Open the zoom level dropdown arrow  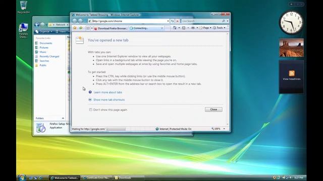pyautogui.click(x=224, y=129)
